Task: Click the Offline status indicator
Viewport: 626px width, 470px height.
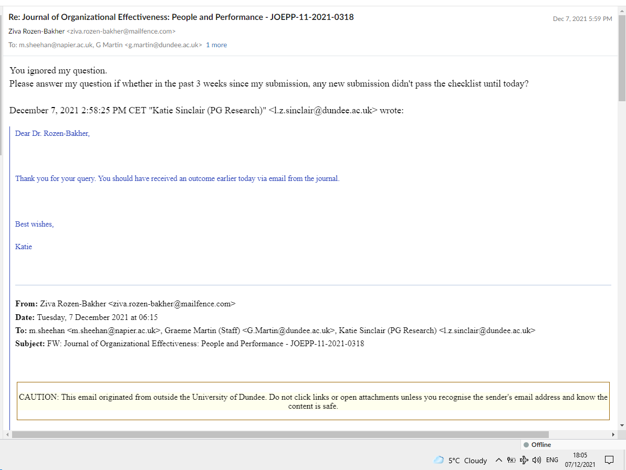Action: (x=537, y=444)
